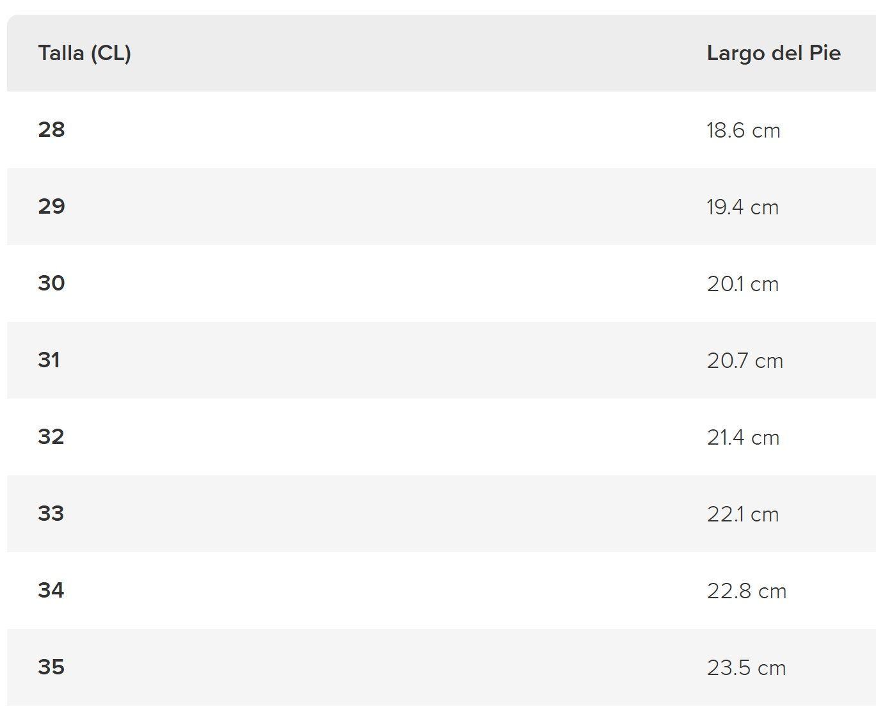Select size 30 row label
This screenshot has width=876, height=707.
(x=51, y=283)
